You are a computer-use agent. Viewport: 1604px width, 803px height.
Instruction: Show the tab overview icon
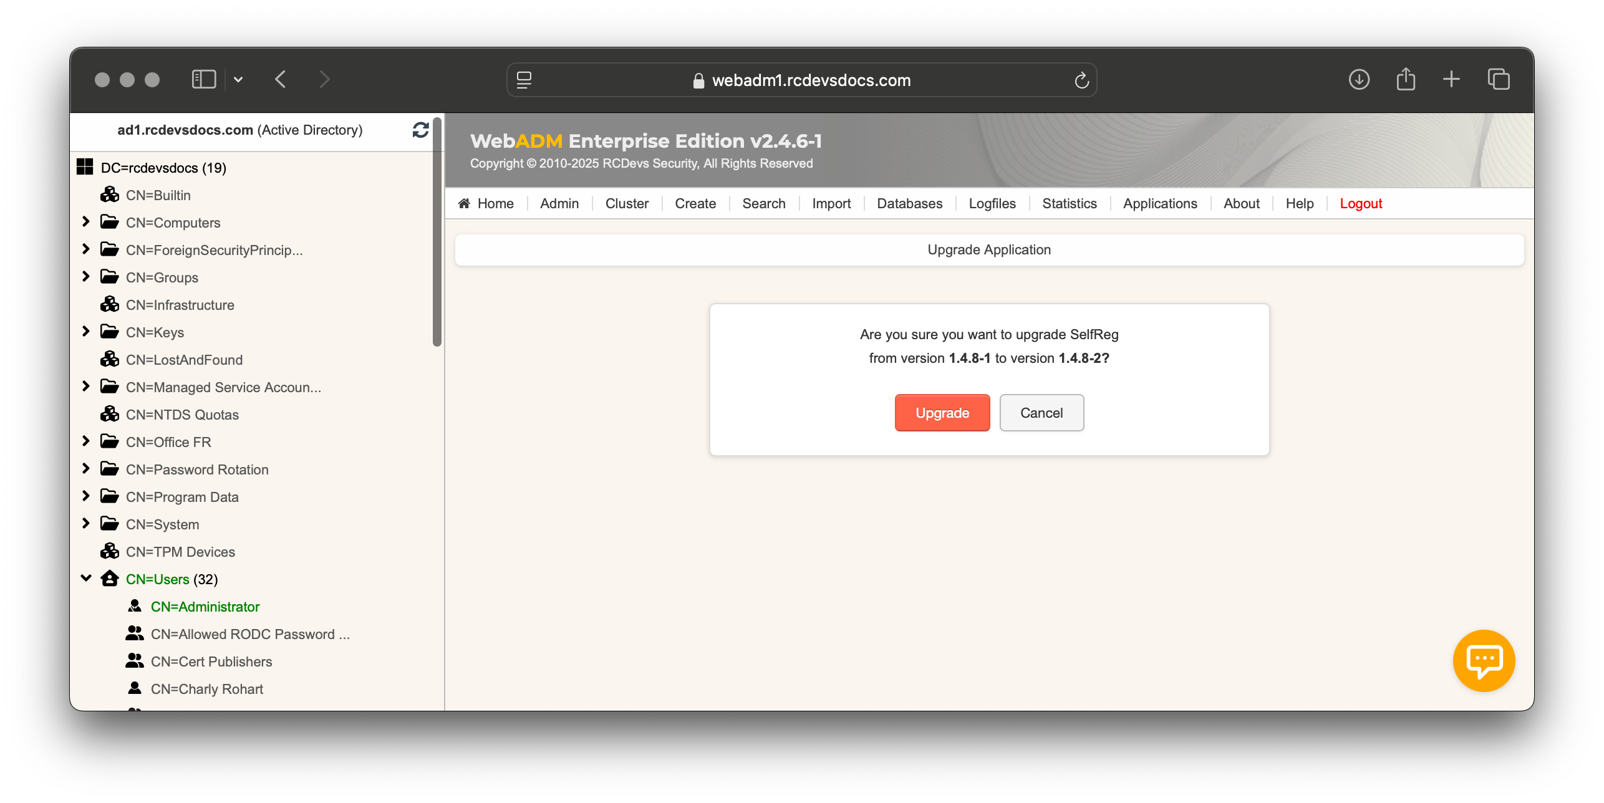coord(1499,80)
